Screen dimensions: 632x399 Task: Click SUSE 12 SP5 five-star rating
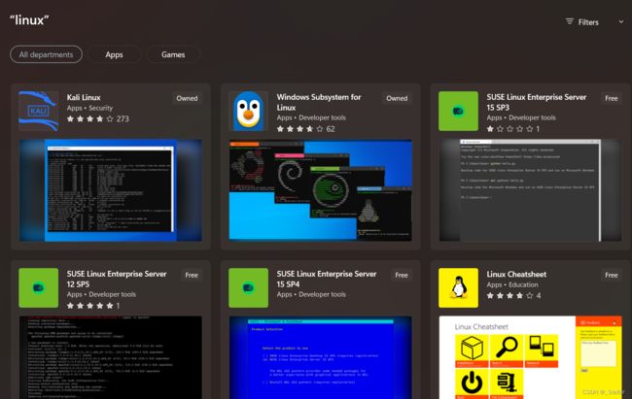tap(93, 306)
